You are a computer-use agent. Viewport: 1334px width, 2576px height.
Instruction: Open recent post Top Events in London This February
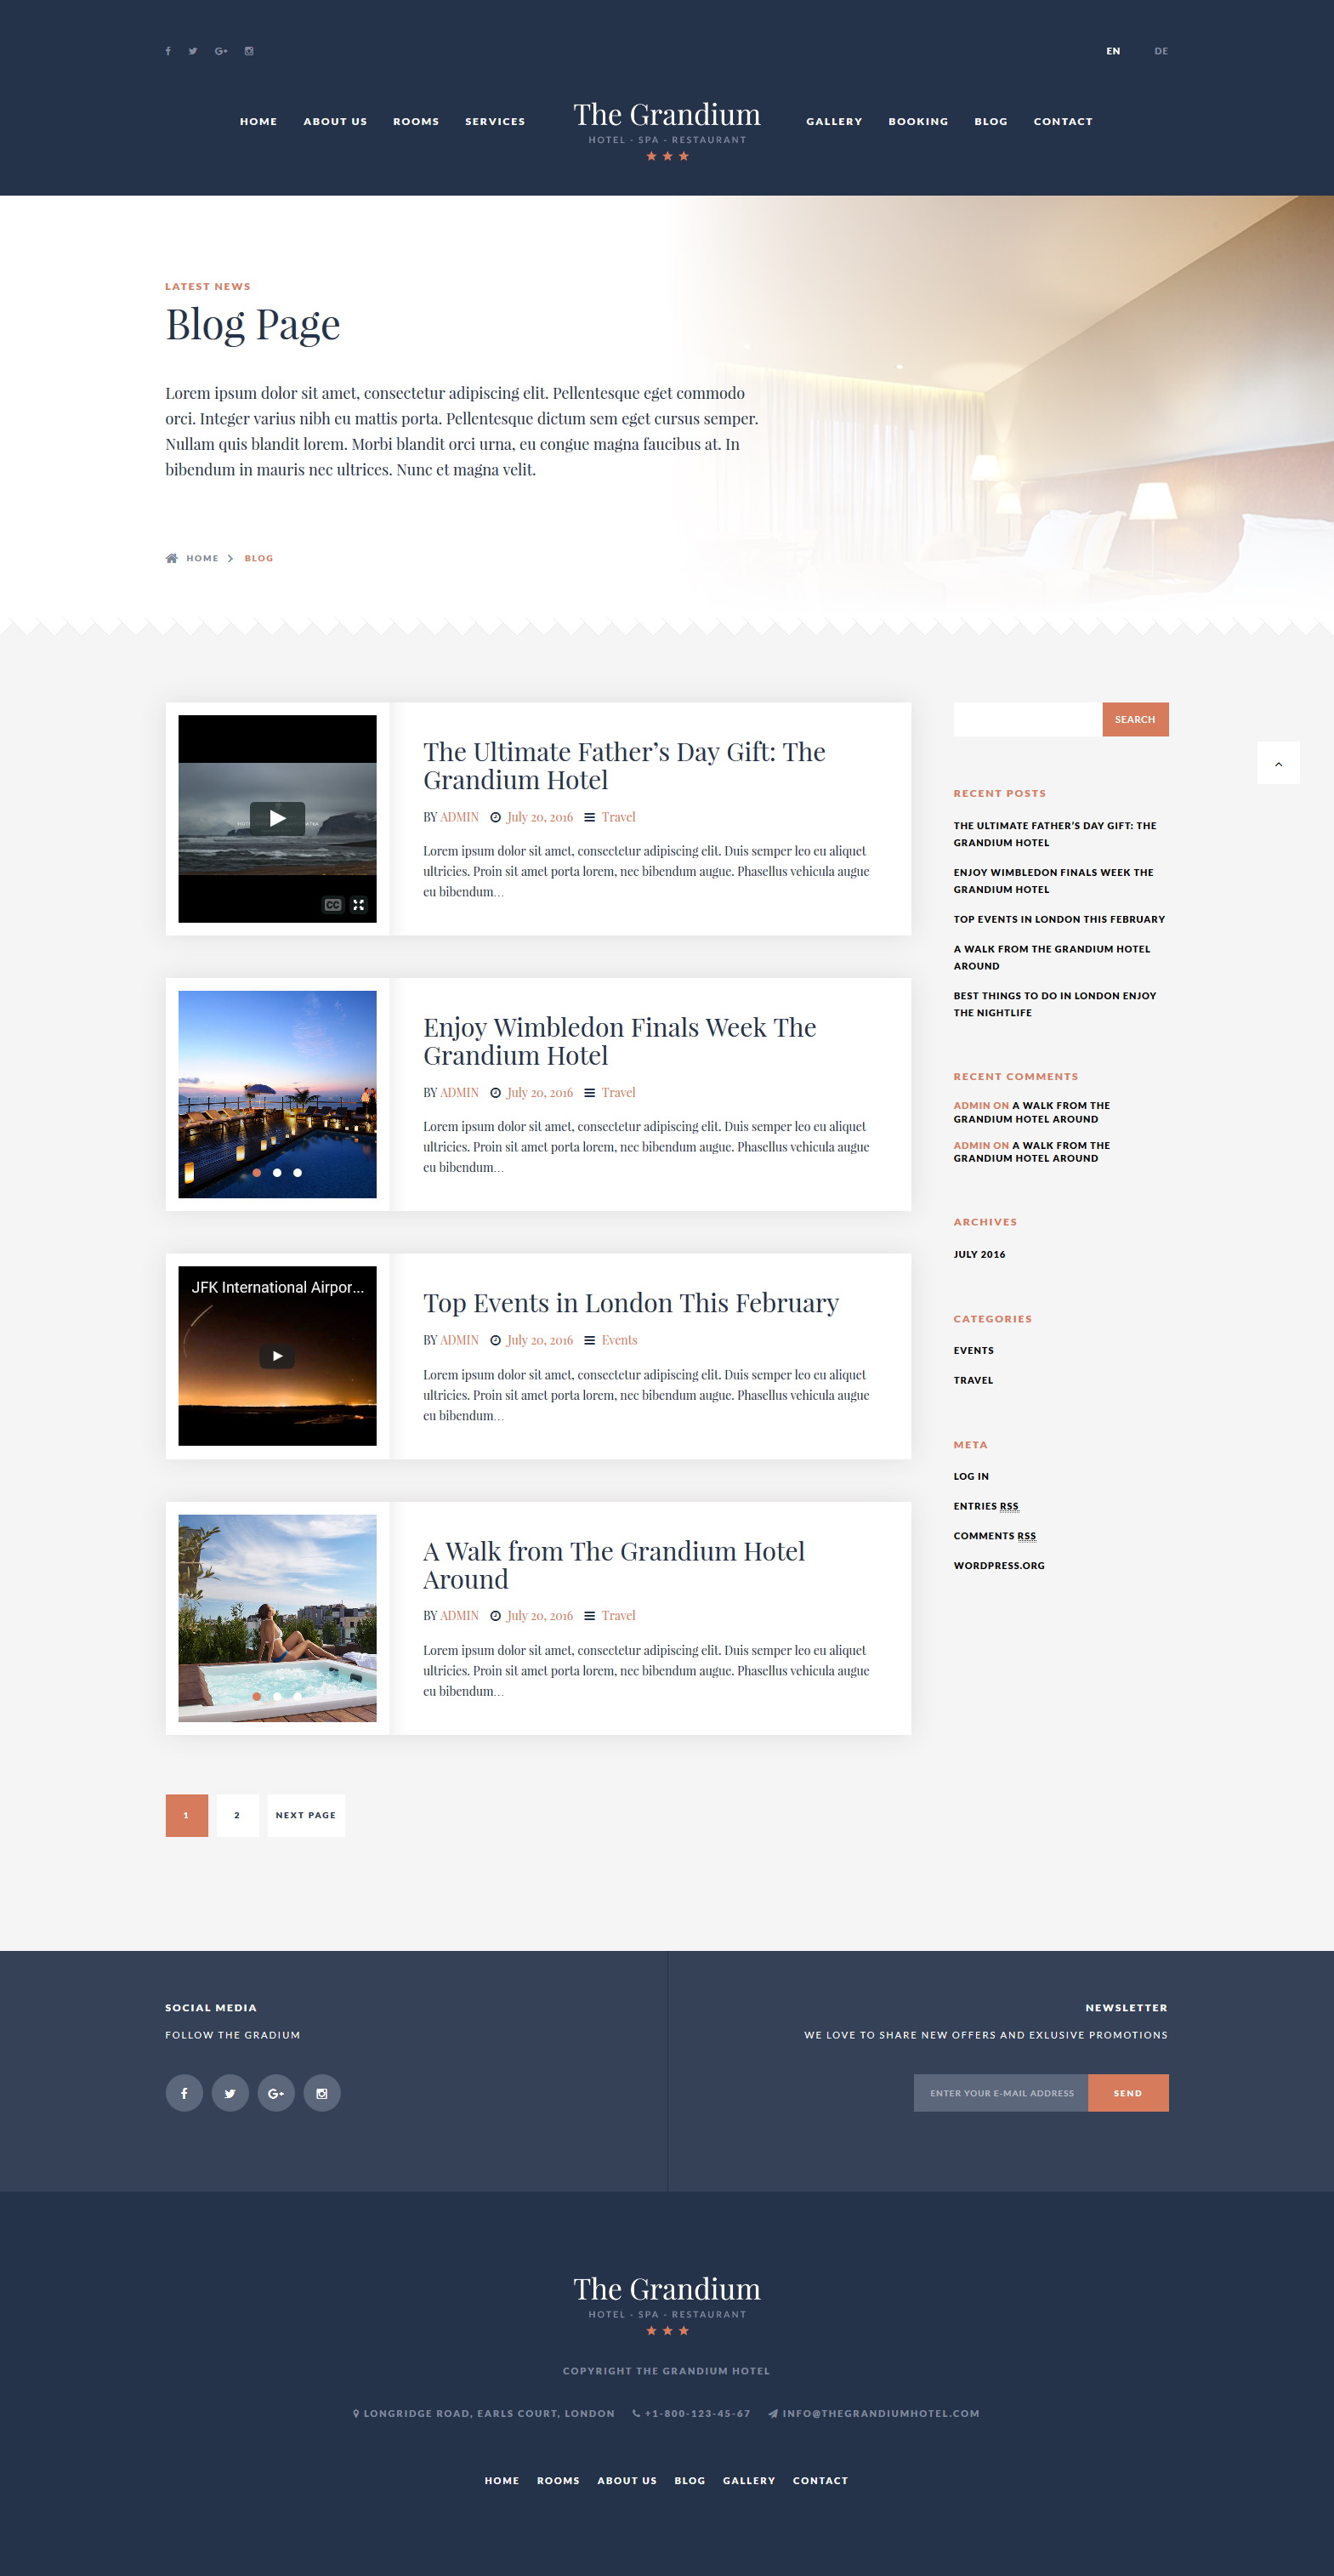pos(1059,919)
